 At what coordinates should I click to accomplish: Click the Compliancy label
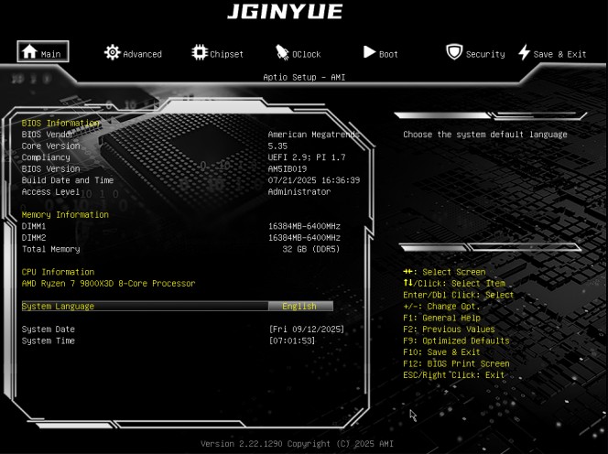coord(46,157)
